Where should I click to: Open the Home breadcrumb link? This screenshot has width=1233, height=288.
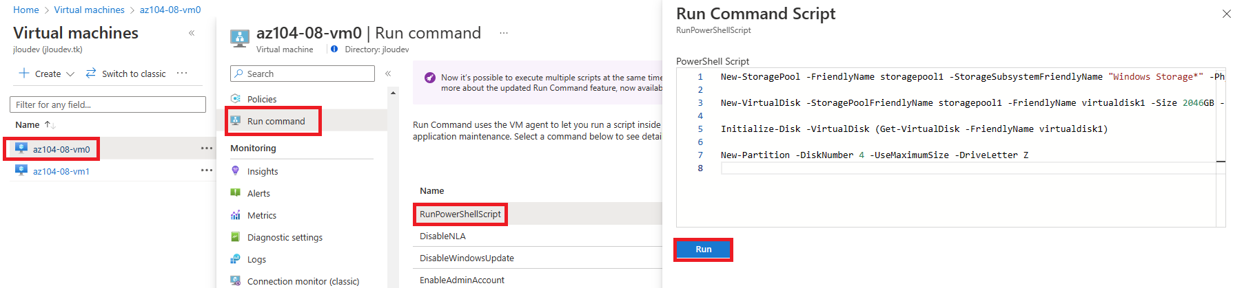(26, 10)
